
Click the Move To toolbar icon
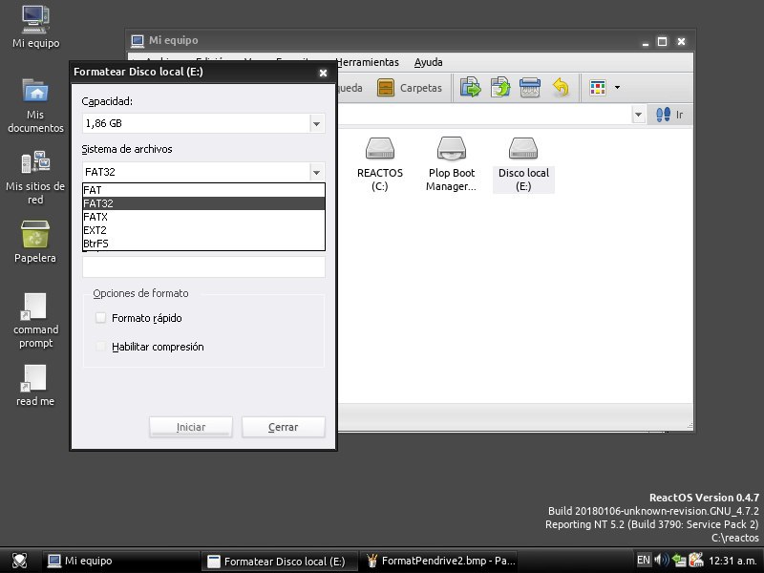470,88
